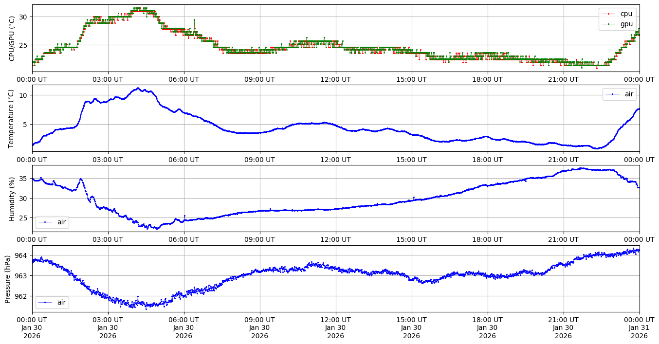The height and width of the screenshot is (344, 659).
Task: Click the Pressure (hPa) y-axis label
Action: coord(8,279)
